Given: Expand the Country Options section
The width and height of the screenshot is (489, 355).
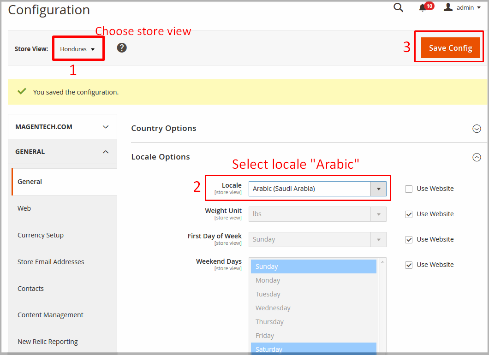Looking at the screenshot, I should click(477, 129).
